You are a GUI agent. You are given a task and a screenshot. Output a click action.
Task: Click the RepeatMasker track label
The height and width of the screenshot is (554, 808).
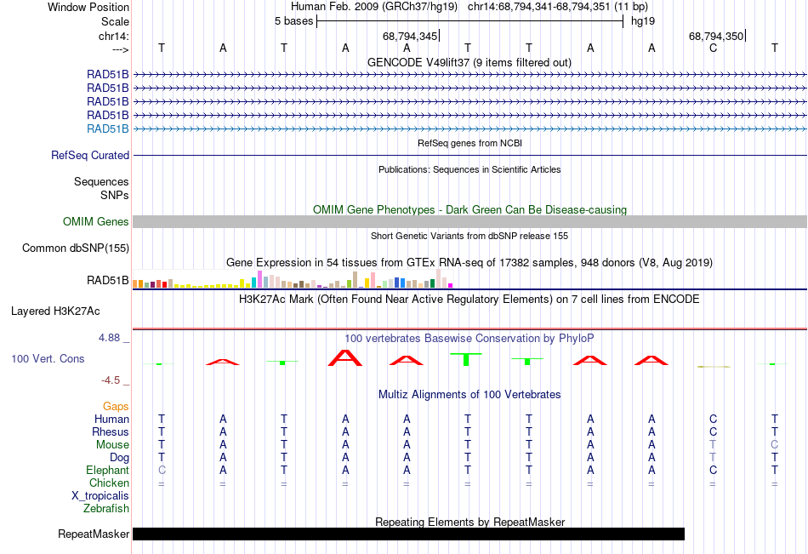click(94, 534)
